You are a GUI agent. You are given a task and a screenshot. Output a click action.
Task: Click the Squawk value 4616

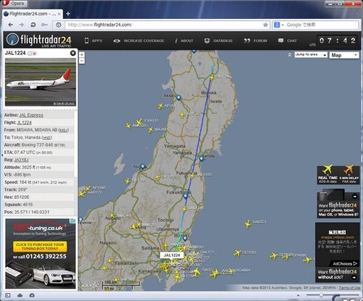point(27,205)
